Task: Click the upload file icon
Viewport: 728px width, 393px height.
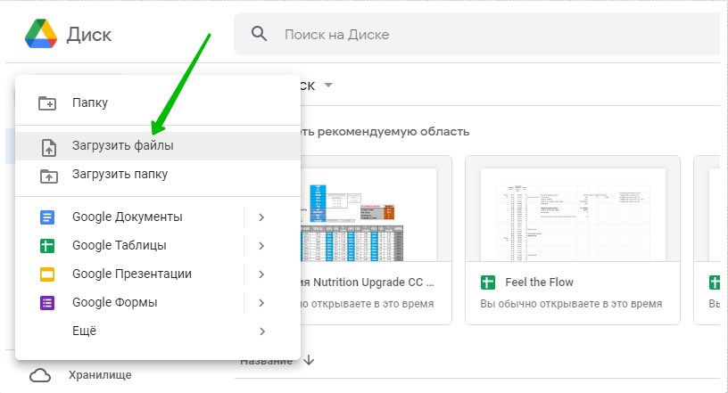Action: (x=49, y=147)
